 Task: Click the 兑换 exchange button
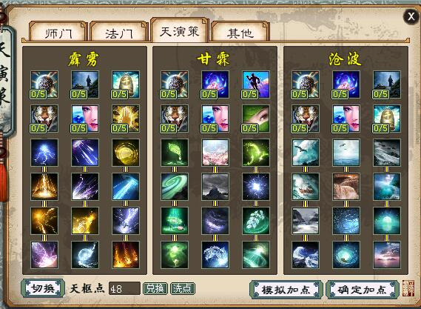[155, 288]
